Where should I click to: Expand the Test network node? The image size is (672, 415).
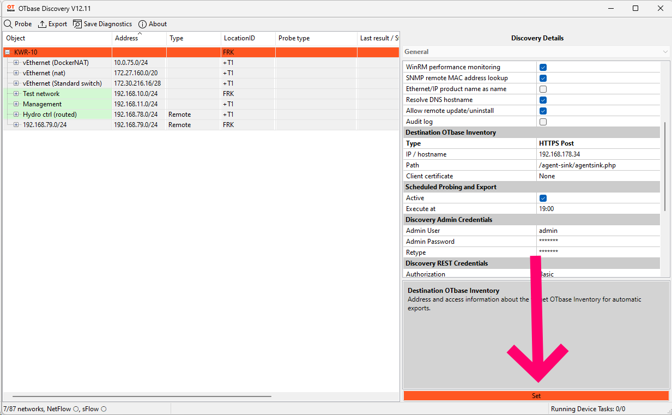tap(16, 94)
